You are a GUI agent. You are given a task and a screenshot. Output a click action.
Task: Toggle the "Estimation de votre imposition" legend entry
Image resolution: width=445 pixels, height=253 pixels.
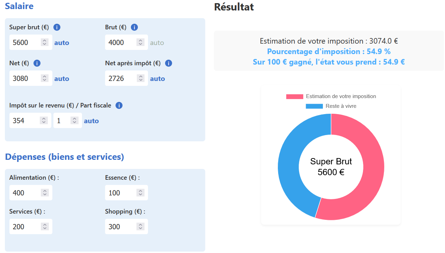click(340, 96)
